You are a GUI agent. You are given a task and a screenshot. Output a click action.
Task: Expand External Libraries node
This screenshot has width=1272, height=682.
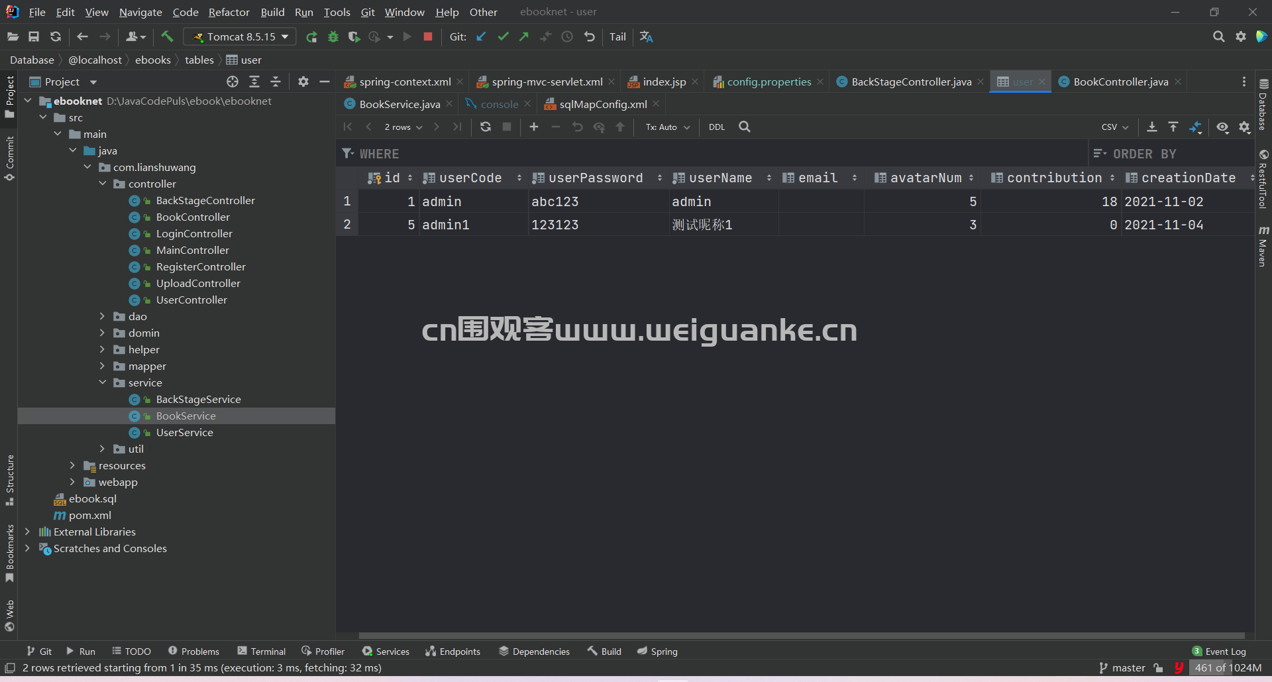(27, 532)
